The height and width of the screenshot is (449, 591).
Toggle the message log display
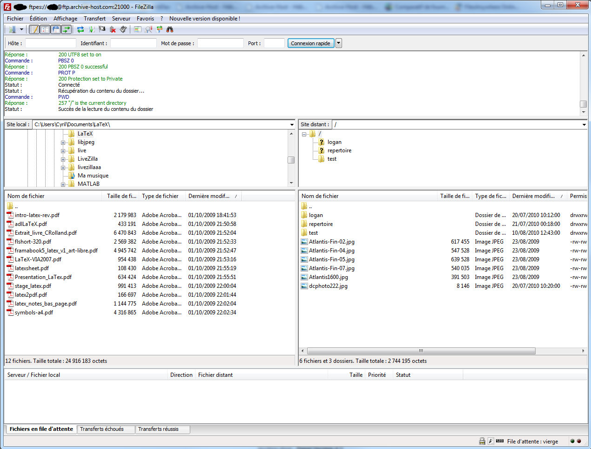(x=34, y=29)
